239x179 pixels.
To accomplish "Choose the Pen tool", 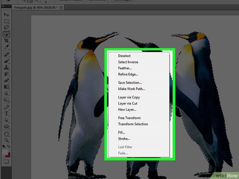I will click(6, 107).
